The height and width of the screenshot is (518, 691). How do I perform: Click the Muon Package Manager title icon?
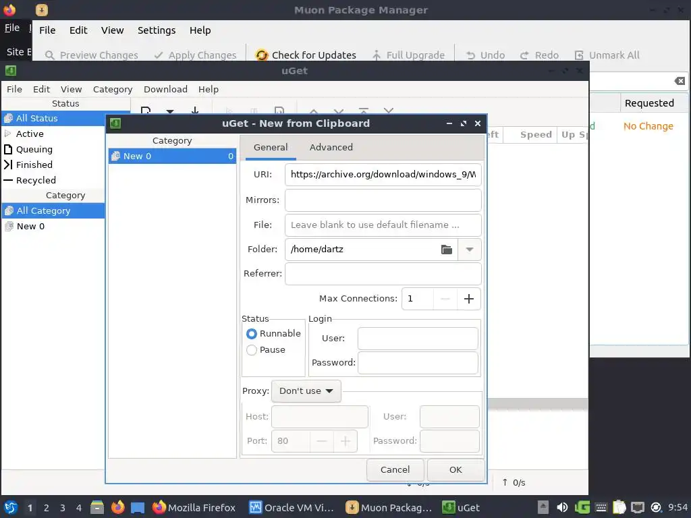42,9
